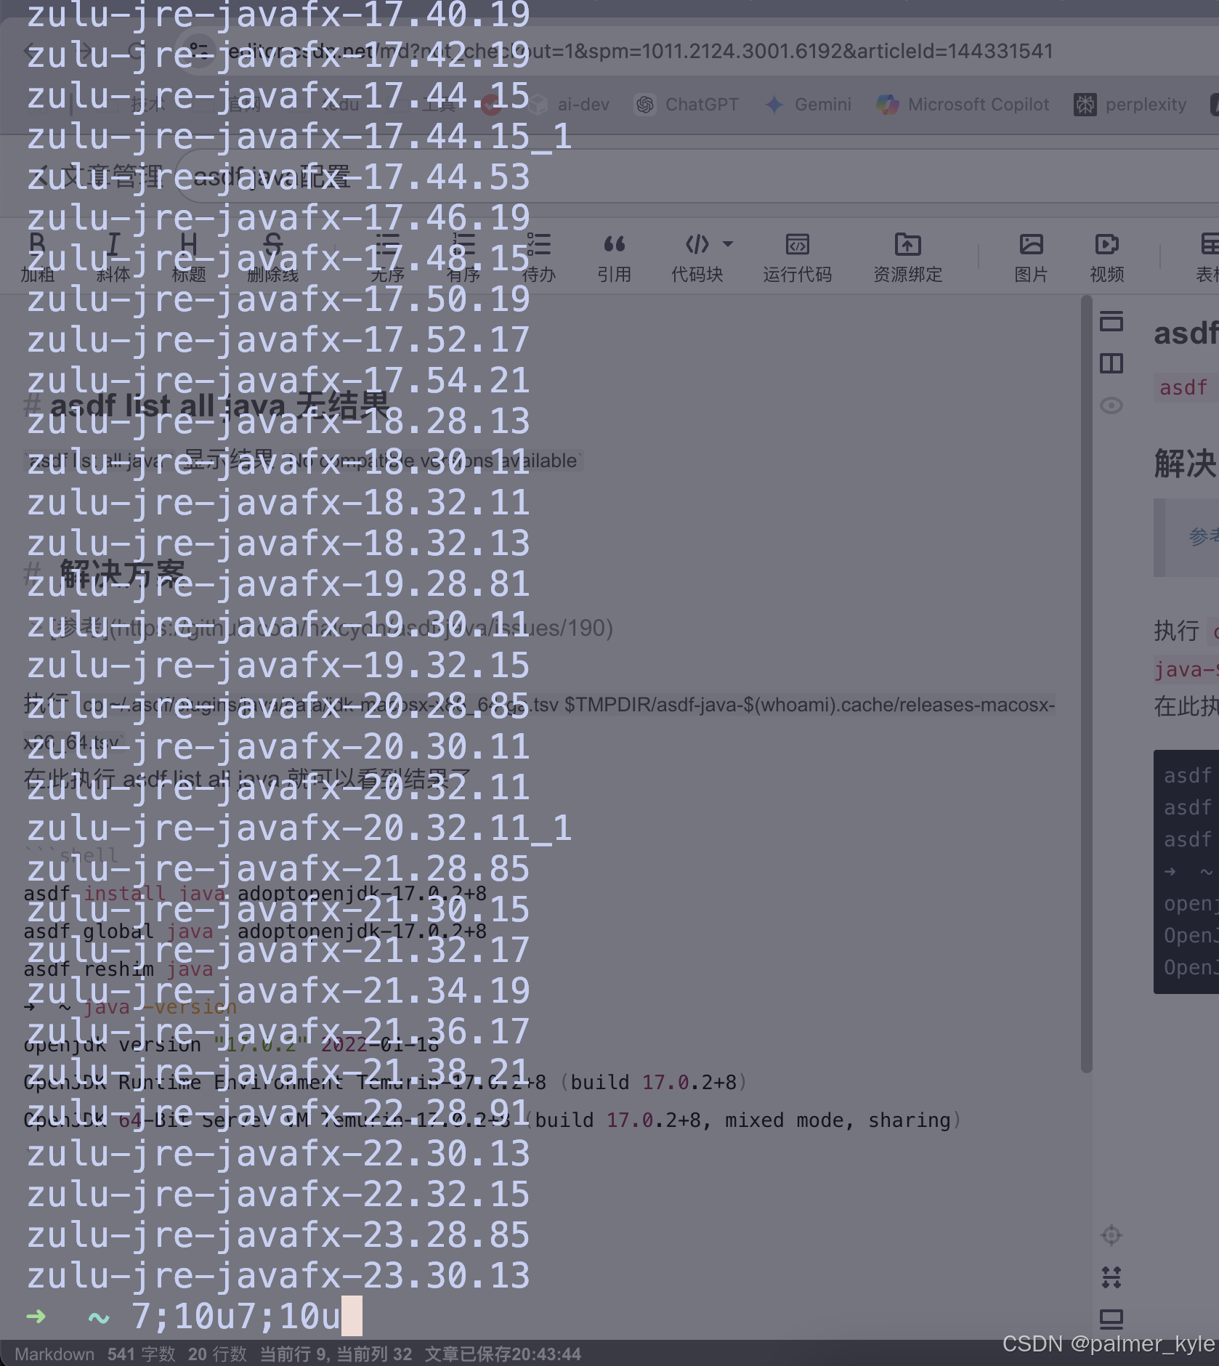Click the editor vertical scrollbar
Image resolution: width=1219 pixels, height=1366 pixels.
pos(1086,683)
